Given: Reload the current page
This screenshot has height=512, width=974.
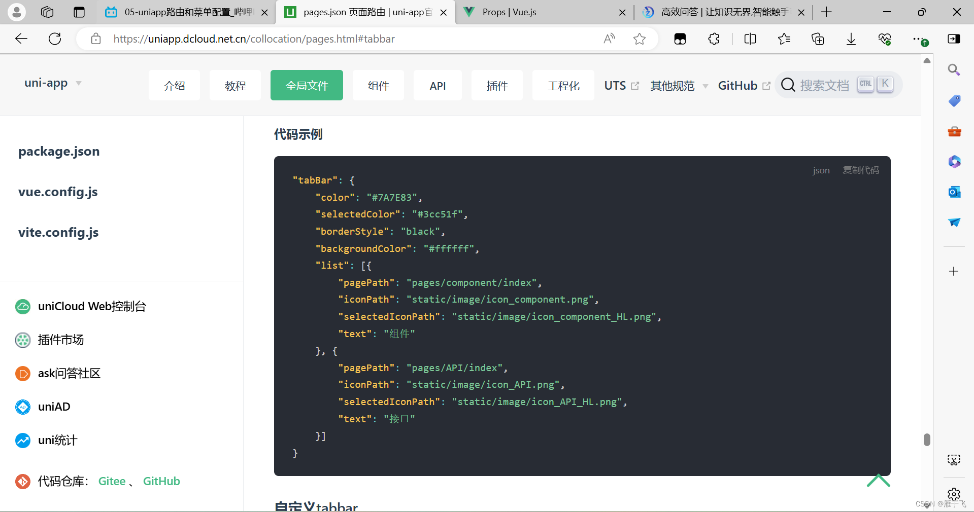Looking at the screenshot, I should 55,39.
